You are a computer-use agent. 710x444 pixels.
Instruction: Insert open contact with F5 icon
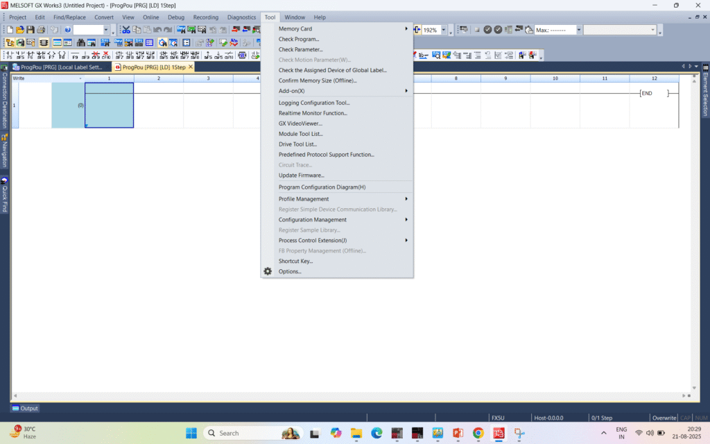[9, 55]
